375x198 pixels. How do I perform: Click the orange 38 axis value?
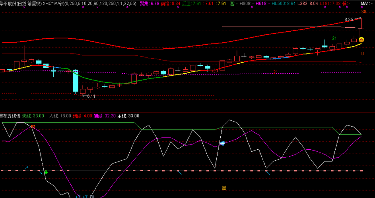(364, 11)
